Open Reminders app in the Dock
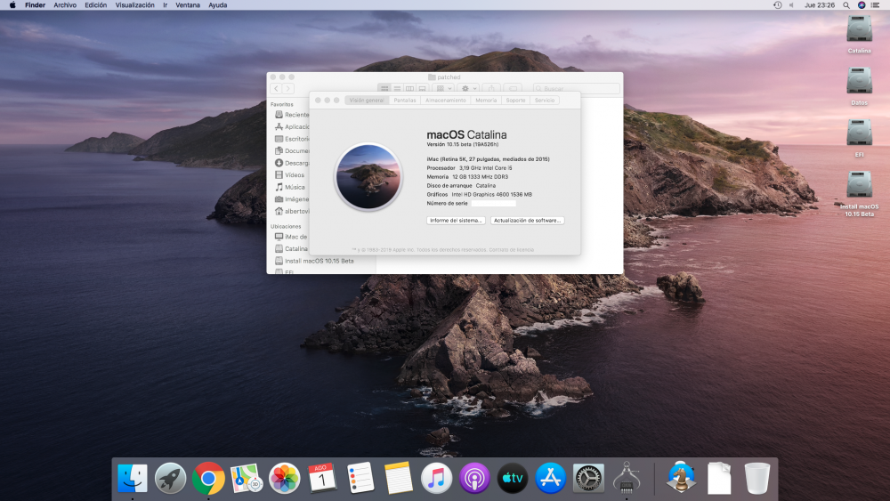The height and width of the screenshot is (501, 890). tap(360, 478)
